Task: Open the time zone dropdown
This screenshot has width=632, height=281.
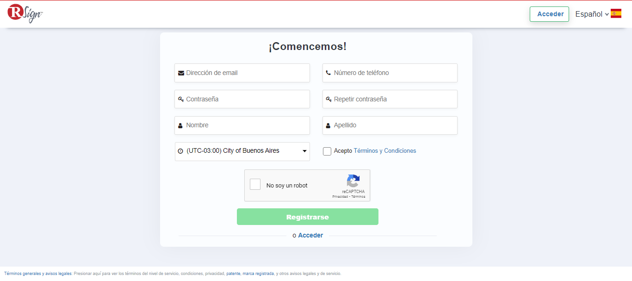Action: point(242,151)
